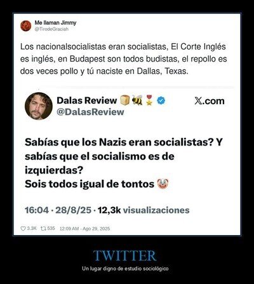The image size is (254, 284).
Task: Click Me llaman Jimmy profile avatar
Action: pyautogui.click(x=26, y=26)
